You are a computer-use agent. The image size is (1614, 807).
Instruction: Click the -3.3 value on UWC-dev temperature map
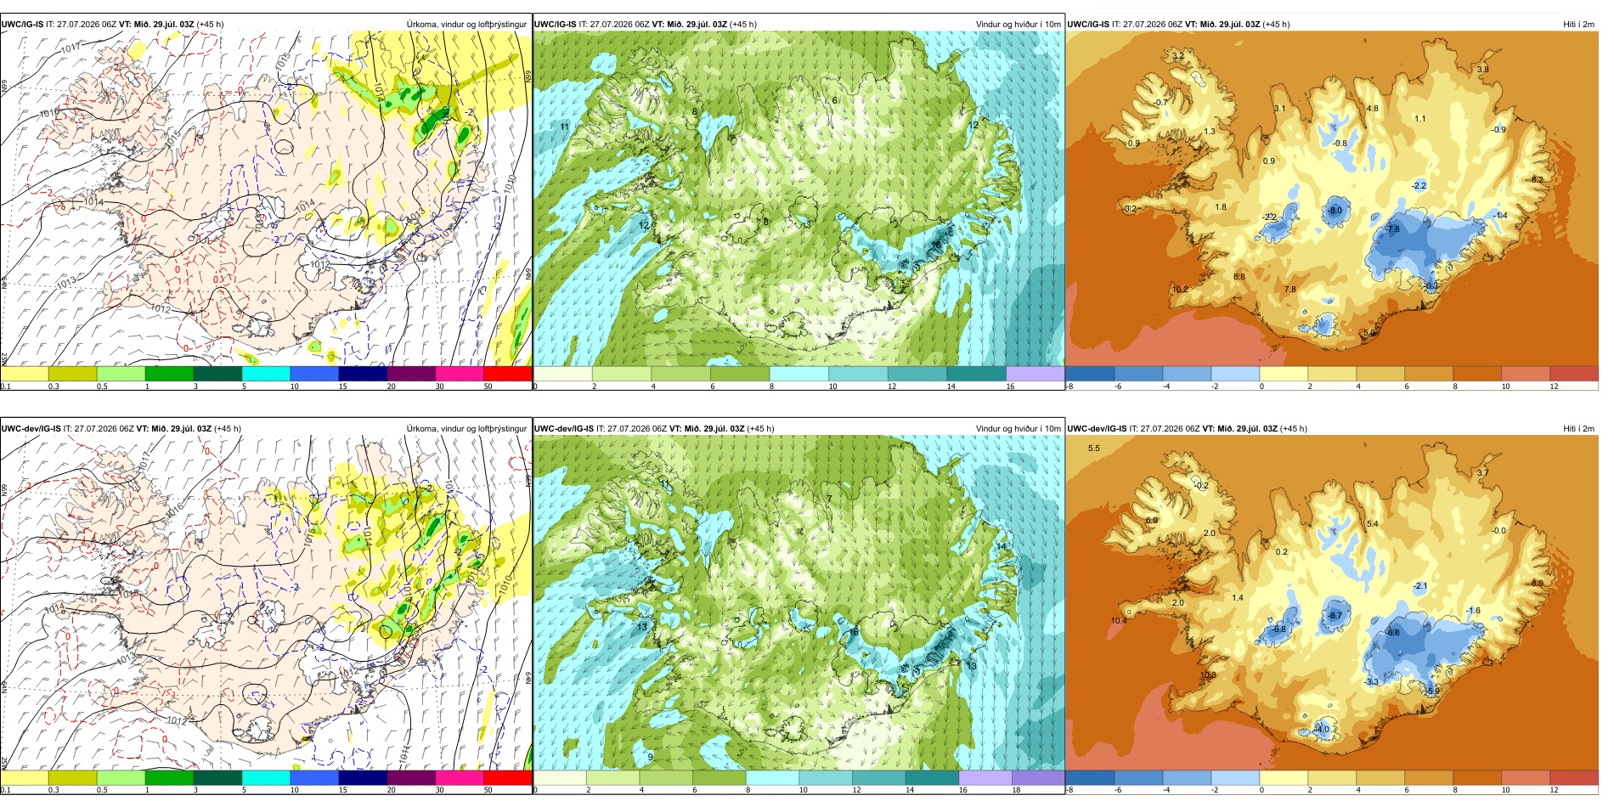[1371, 681]
